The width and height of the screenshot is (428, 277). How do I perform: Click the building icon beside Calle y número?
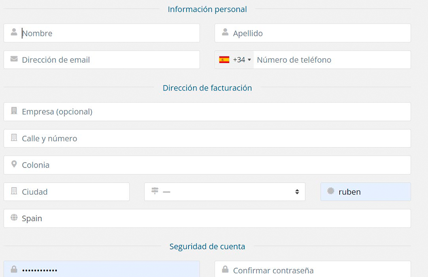click(x=14, y=138)
